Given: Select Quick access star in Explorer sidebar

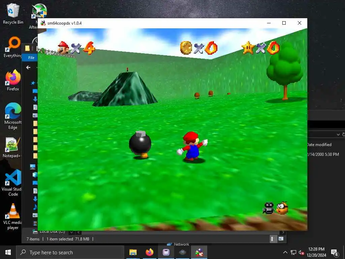Looking at the screenshot, I should point(33,83).
